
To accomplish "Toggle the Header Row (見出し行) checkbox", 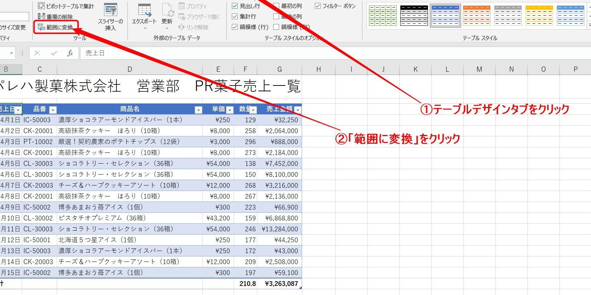I will pos(235,6).
